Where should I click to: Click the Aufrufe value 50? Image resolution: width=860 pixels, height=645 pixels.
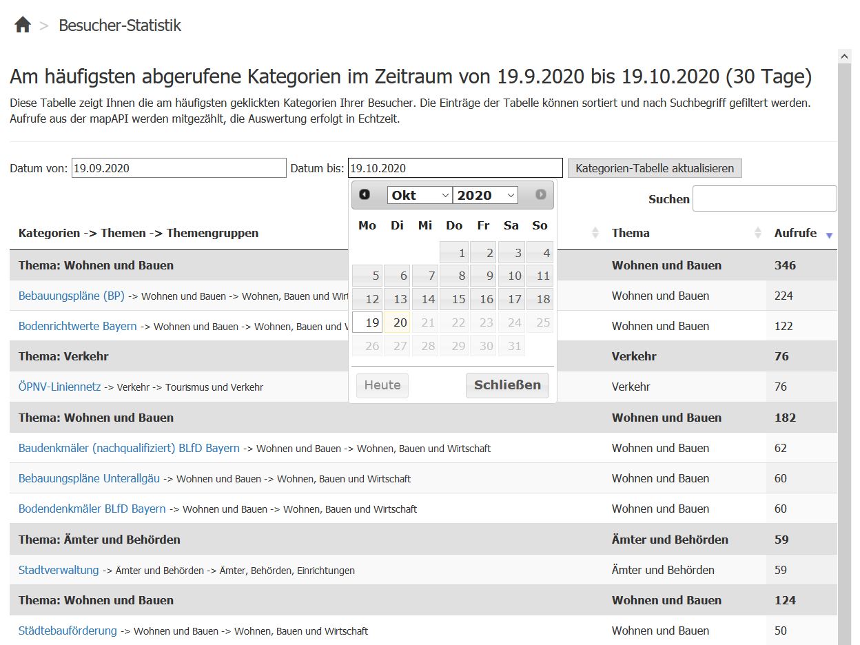pos(781,631)
